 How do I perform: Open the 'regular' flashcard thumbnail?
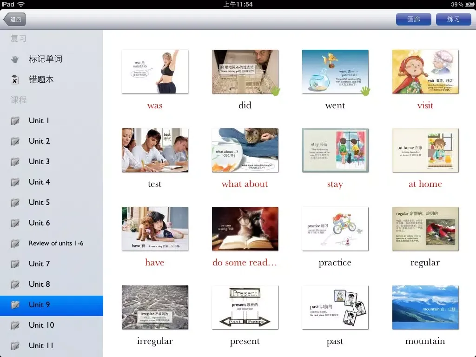coord(425,229)
